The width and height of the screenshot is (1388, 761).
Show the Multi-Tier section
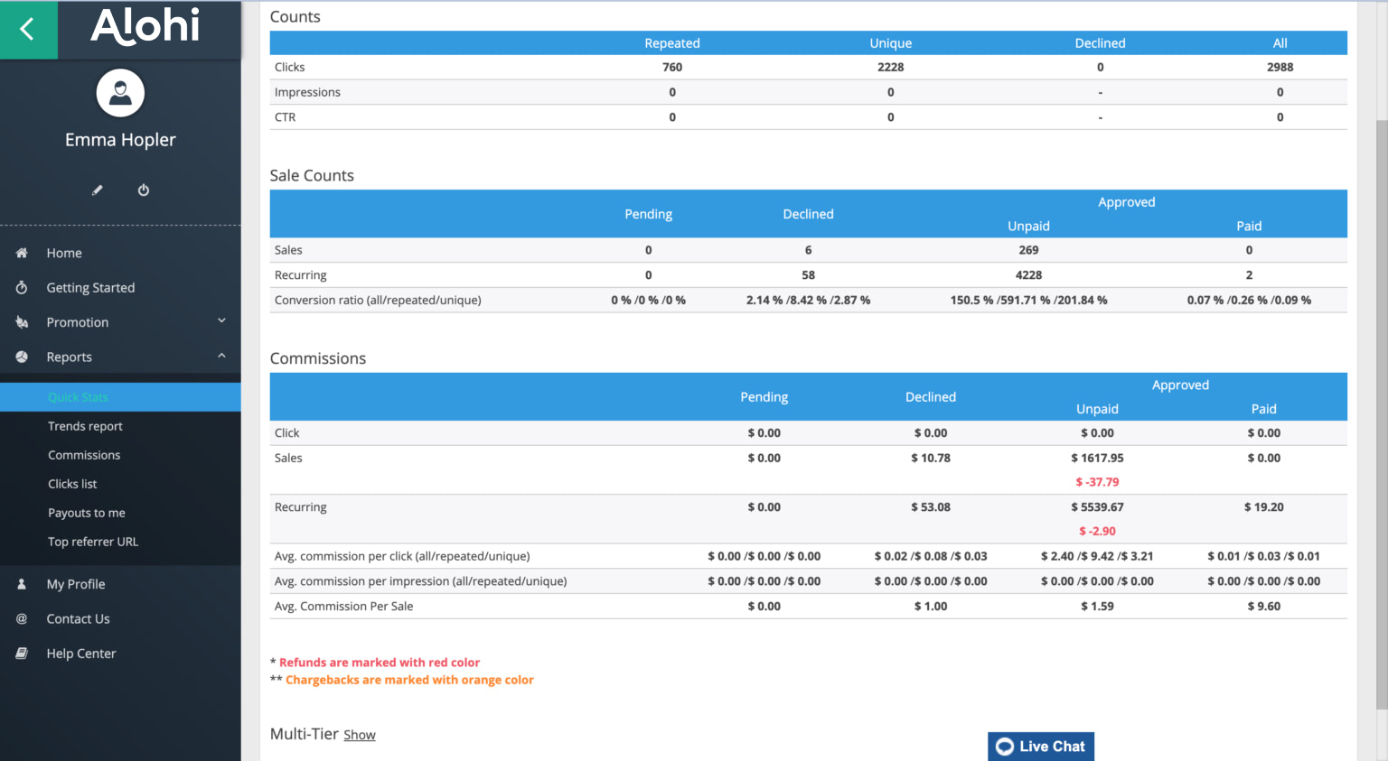tap(359, 736)
